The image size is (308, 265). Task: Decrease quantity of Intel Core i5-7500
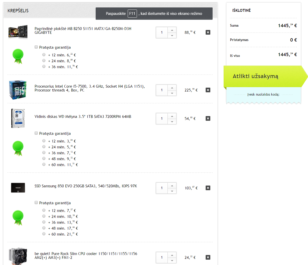[172, 93]
